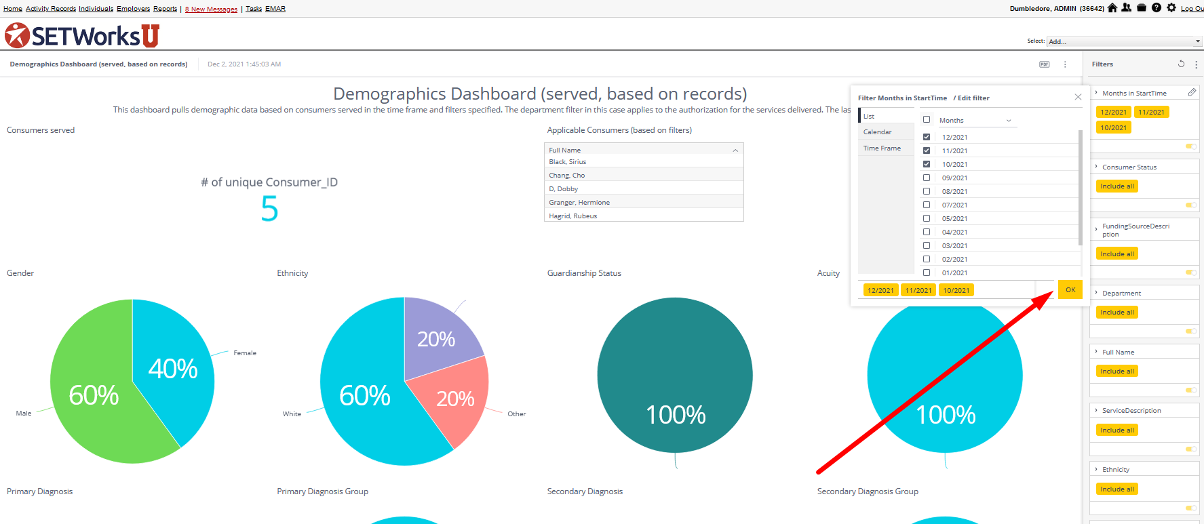Click OK to apply the filter

click(1070, 289)
